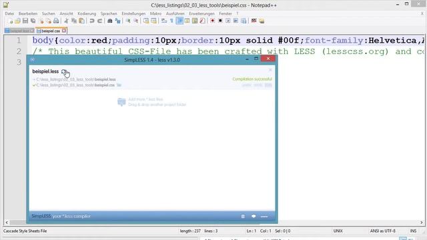Open Find with the binoculars icon
Viewport: 427px width, 240px height.
pyautogui.click(x=109, y=21)
